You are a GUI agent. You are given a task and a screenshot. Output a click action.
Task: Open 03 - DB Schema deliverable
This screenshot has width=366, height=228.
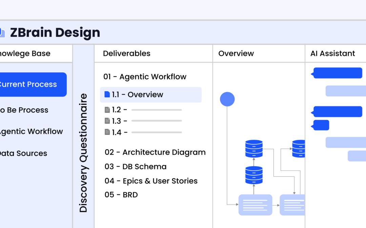pos(136,167)
